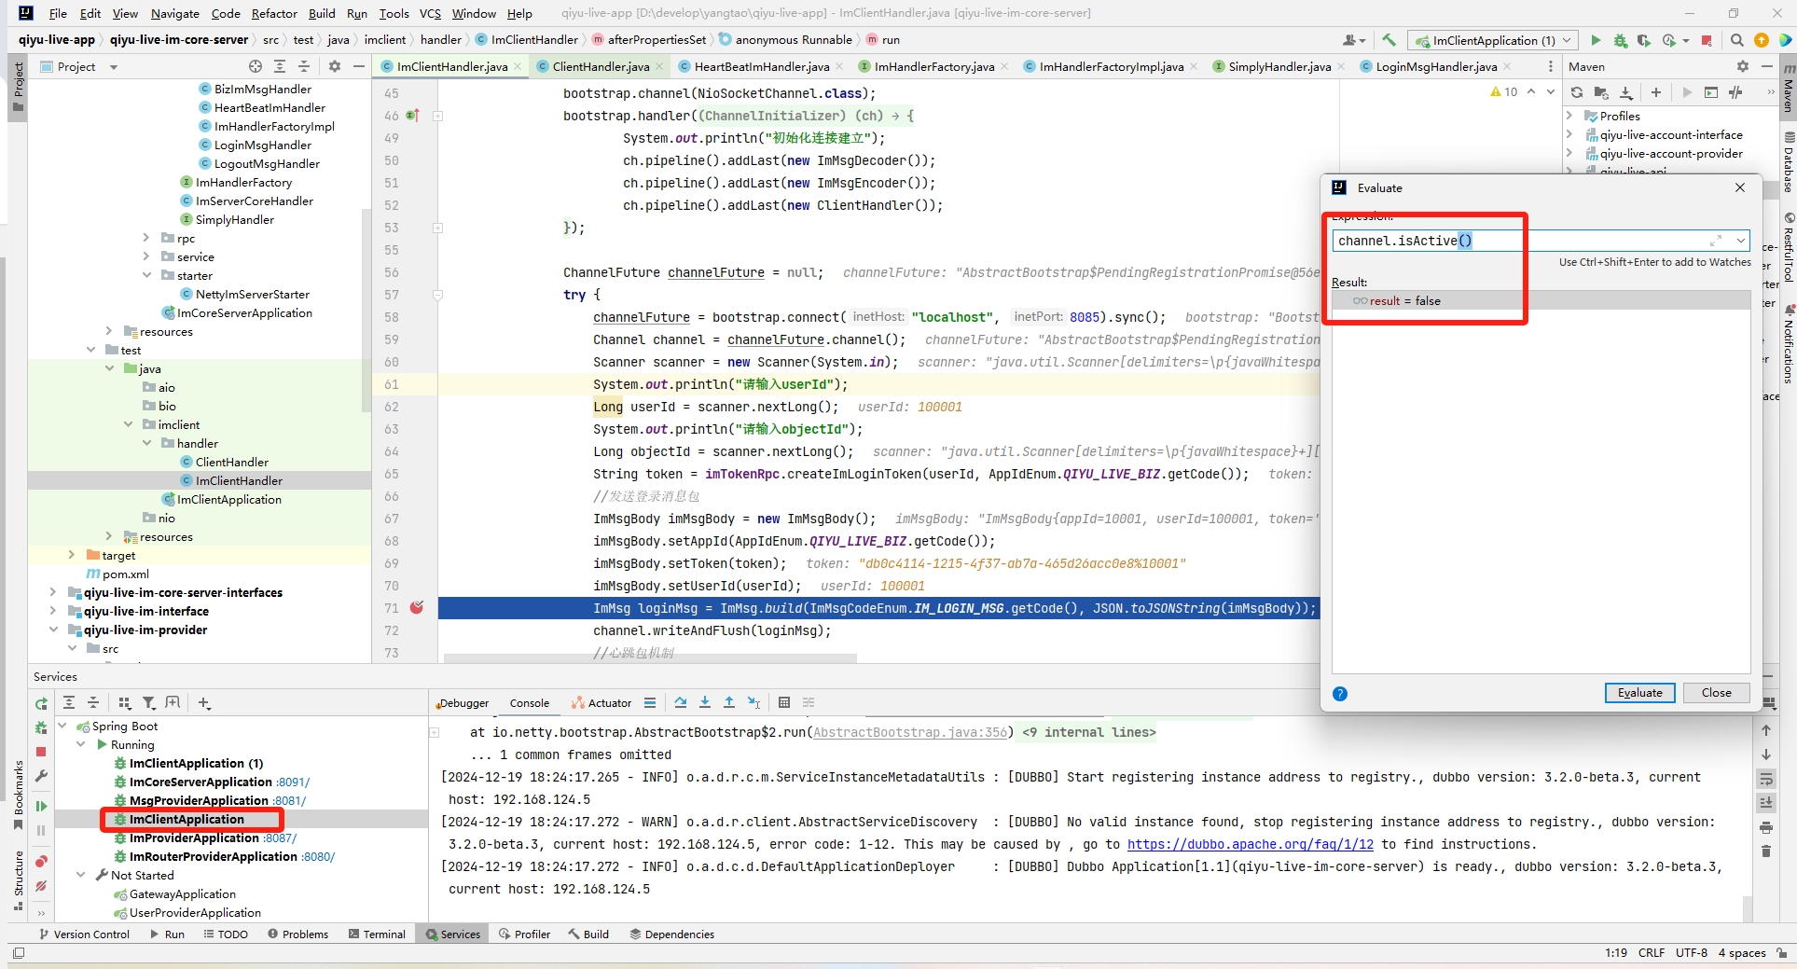Open the dubbo.apache.org/faq/1/12 link
1797x969 pixels.
click(x=1250, y=844)
